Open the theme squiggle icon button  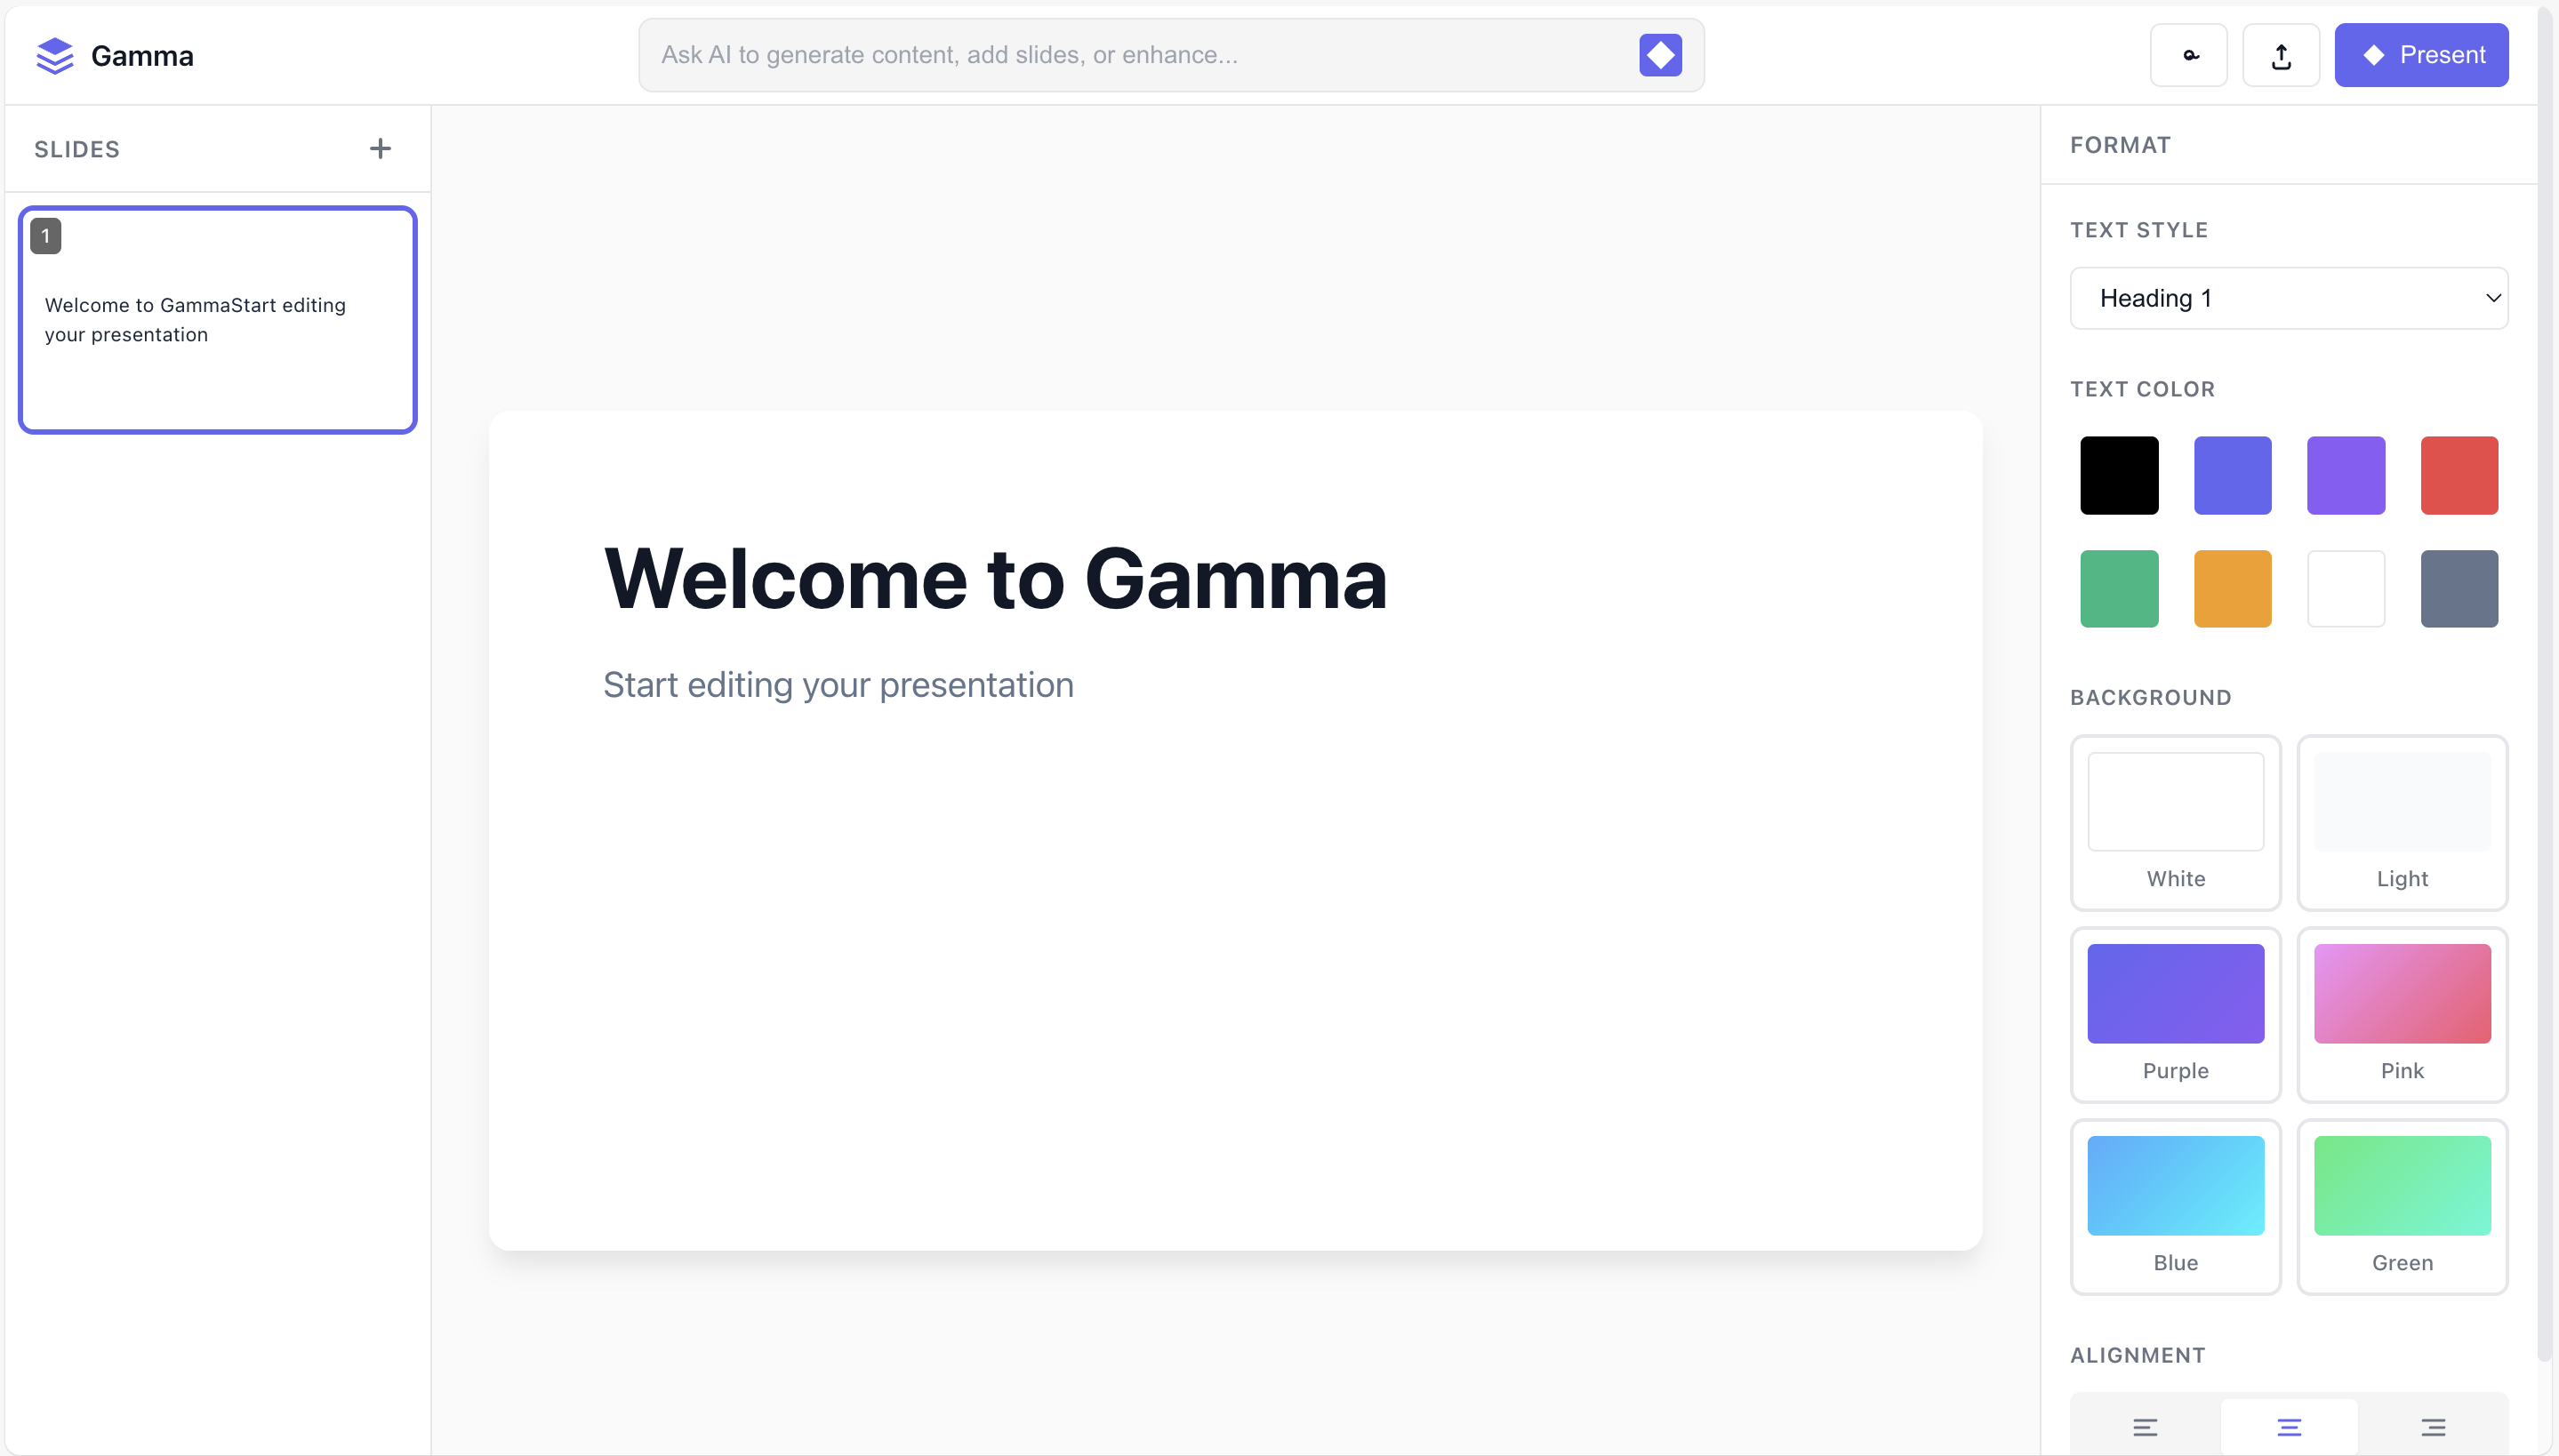[2188, 55]
